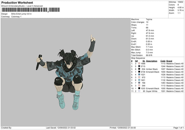This screenshot has height=130, width=185.
Task: Click 'Wilcom EmbroideryStudio – Level 3 Advanced' text
Action: coord(22,6)
